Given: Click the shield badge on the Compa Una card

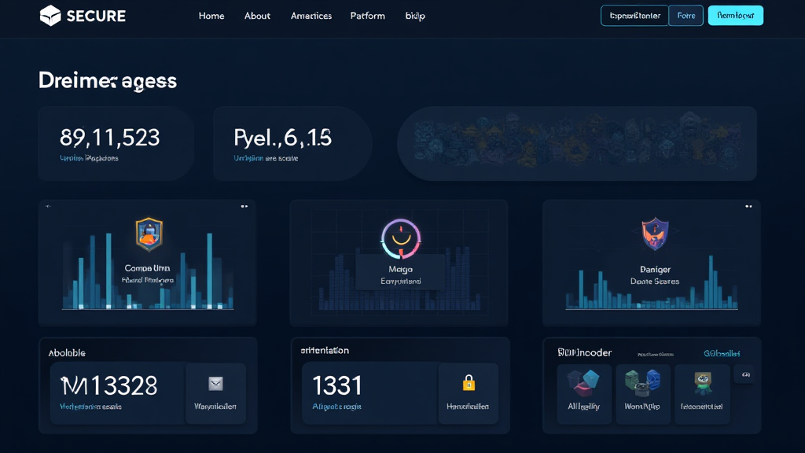Looking at the screenshot, I should (x=148, y=234).
